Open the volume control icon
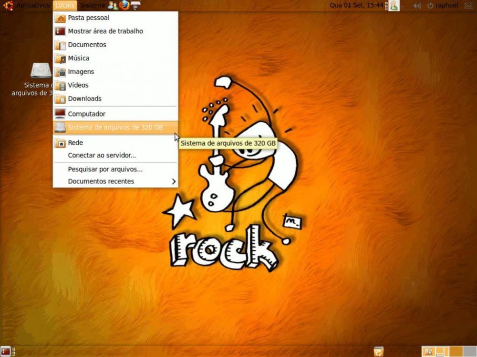Screen dimensions: 477x357 point(417,5)
